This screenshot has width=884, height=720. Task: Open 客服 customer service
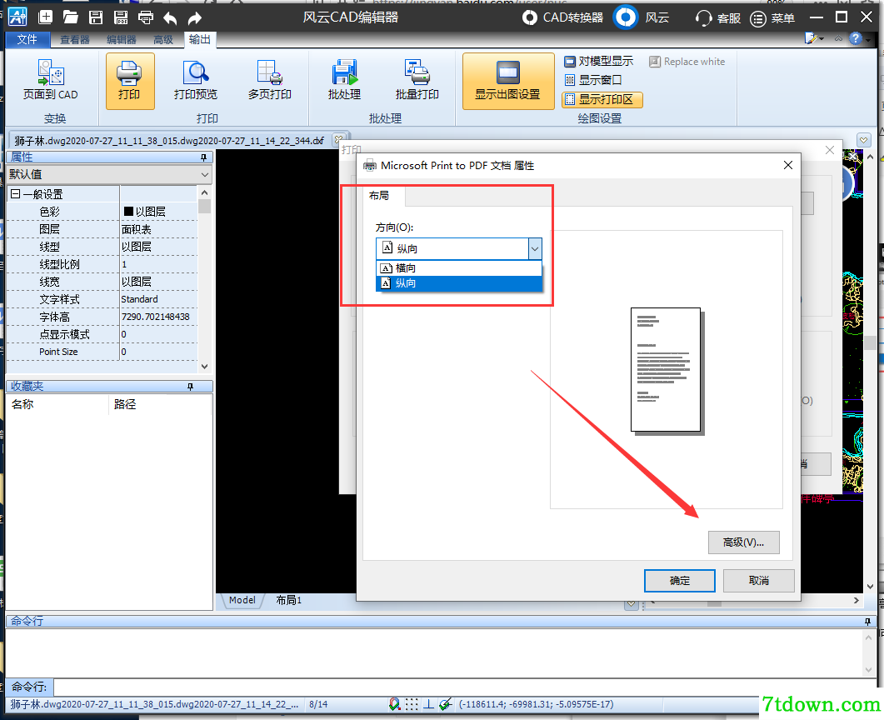click(718, 18)
